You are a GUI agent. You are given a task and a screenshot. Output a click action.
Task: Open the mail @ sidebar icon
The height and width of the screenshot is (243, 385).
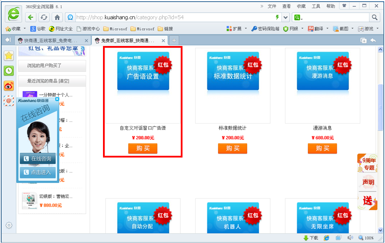click(x=9, y=101)
